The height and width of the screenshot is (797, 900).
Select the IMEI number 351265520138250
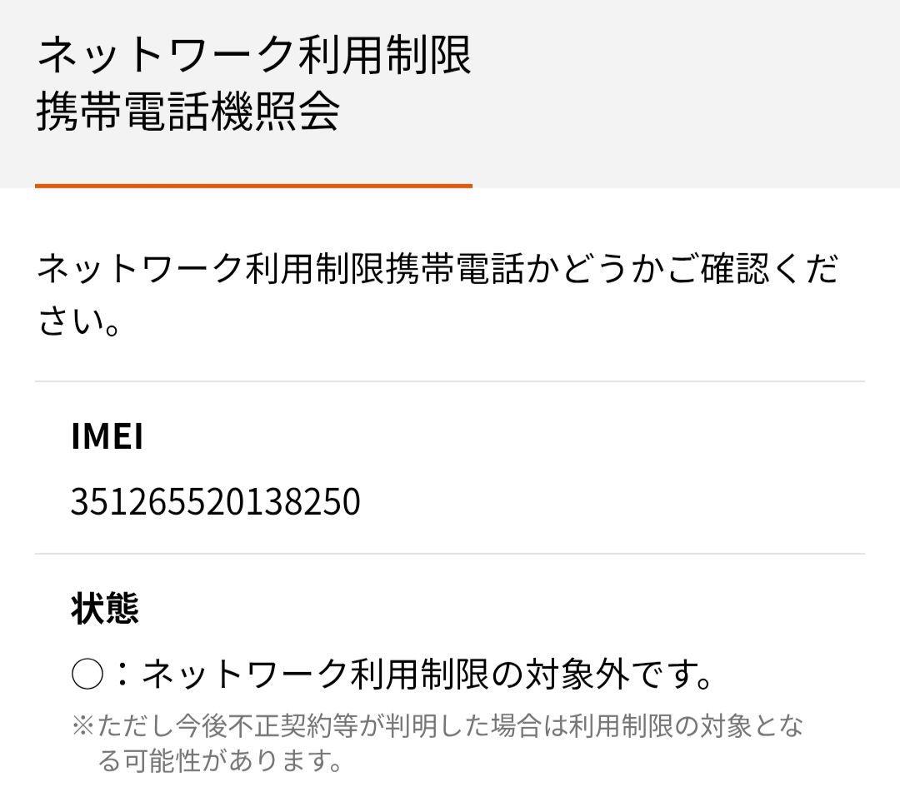pos(214,502)
